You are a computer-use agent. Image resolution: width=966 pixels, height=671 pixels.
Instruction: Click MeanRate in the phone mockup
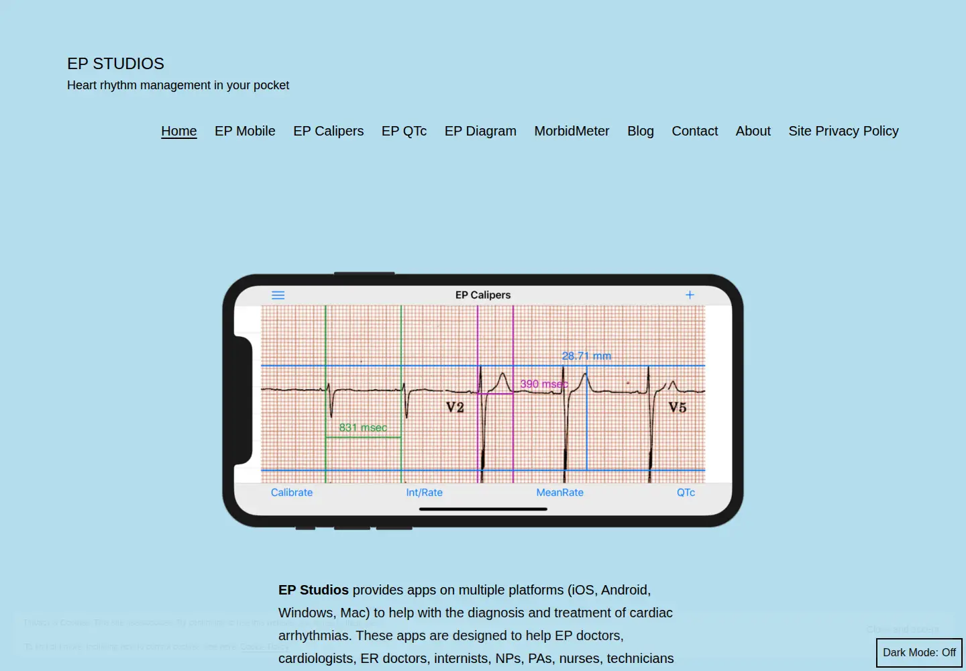pos(560,493)
